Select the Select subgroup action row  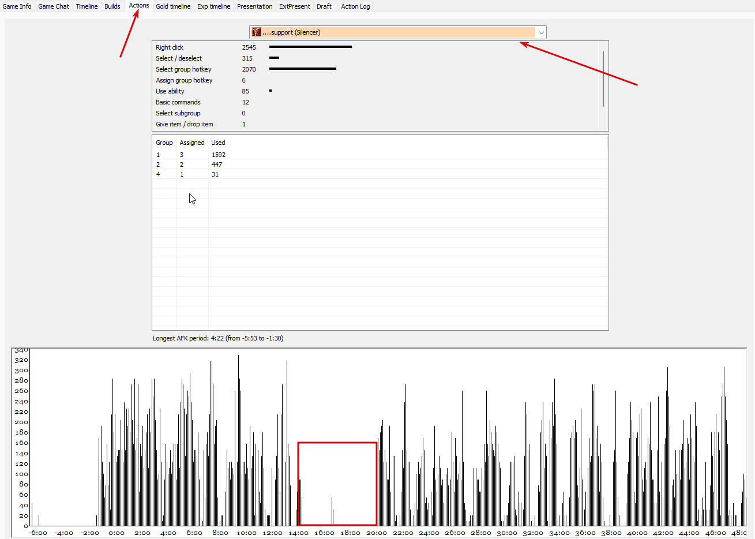[375, 113]
